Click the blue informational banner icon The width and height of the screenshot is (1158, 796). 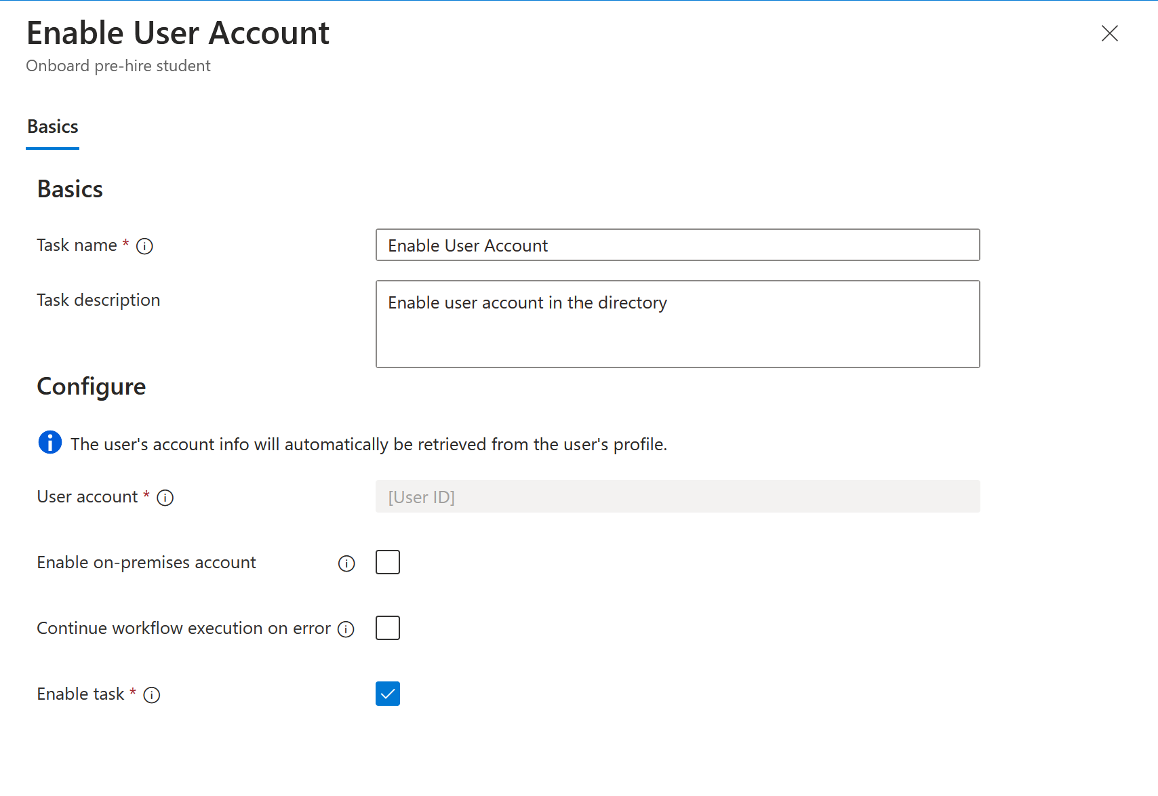[x=49, y=443]
